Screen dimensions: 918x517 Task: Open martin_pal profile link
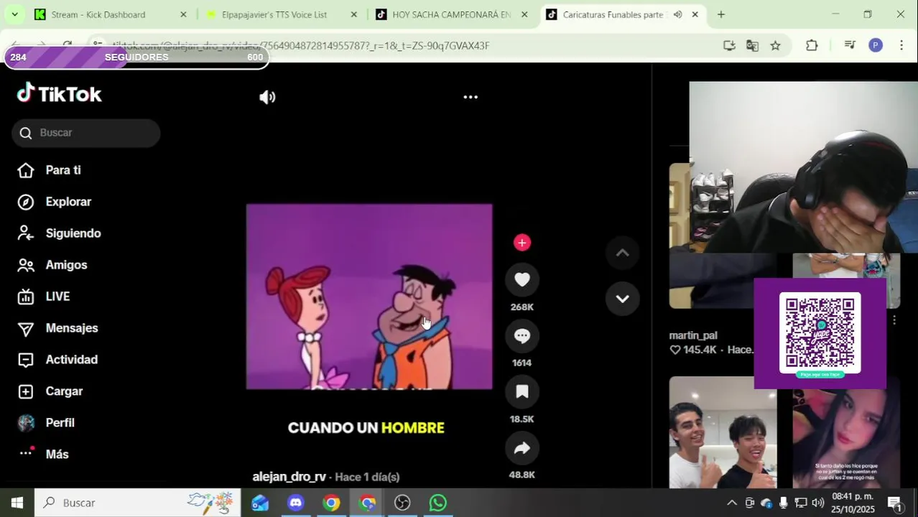693,335
